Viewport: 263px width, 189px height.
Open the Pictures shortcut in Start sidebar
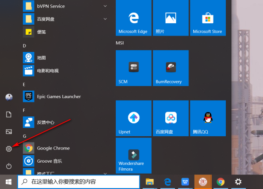point(9,132)
